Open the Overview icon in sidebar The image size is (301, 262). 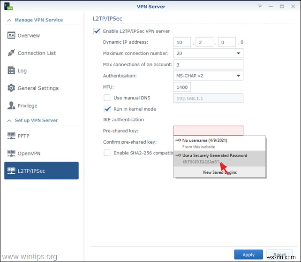[11, 35]
